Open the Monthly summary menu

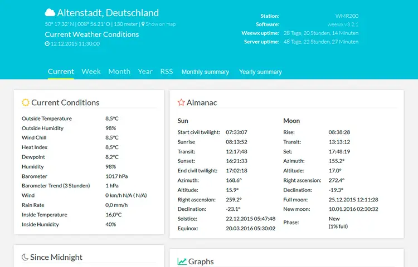[x=205, y=72]
